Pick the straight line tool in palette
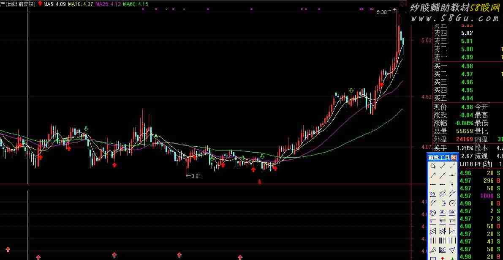503x260 pixels. tap(452, 166)
